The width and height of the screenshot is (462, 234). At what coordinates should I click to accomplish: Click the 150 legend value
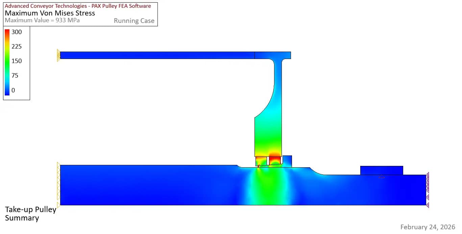[x=17, y=61]
